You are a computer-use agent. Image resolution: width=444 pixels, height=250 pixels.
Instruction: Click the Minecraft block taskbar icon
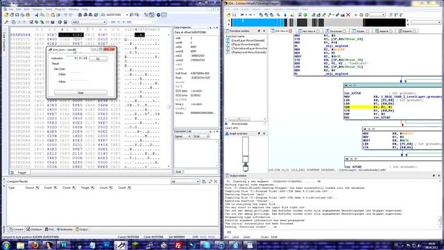pos(135,245)
